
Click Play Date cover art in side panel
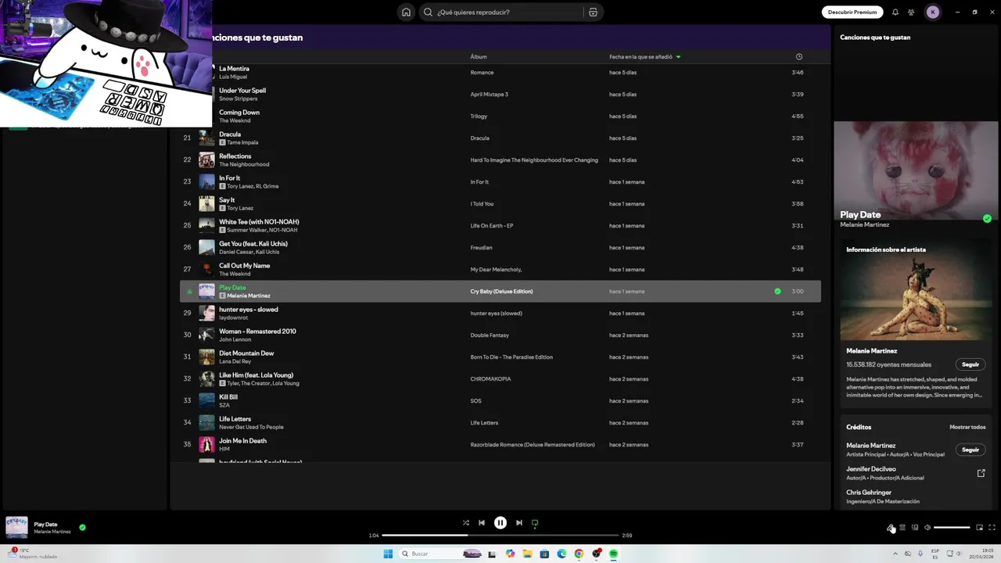point(916,172)
